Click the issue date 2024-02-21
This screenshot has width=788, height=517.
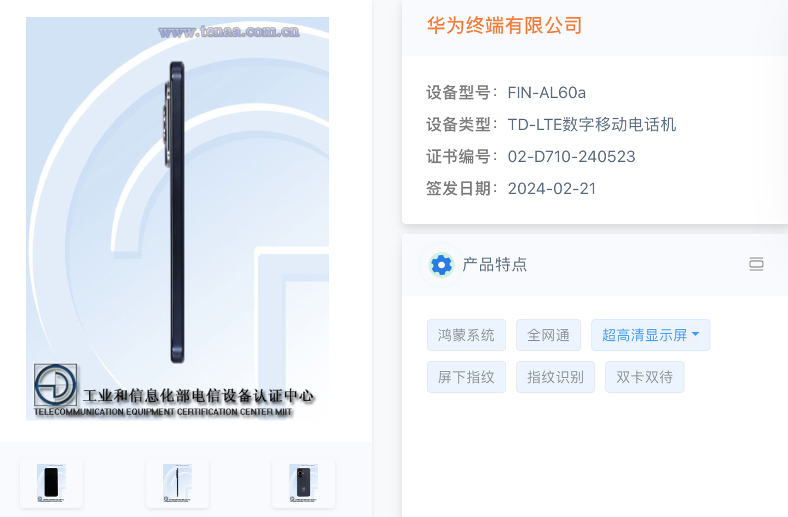pos(552,188)
